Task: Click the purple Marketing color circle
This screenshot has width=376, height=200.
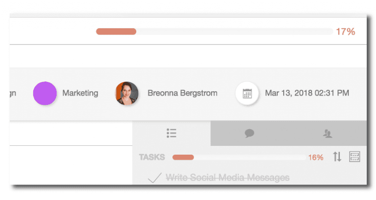Action: tap(45, 93)
